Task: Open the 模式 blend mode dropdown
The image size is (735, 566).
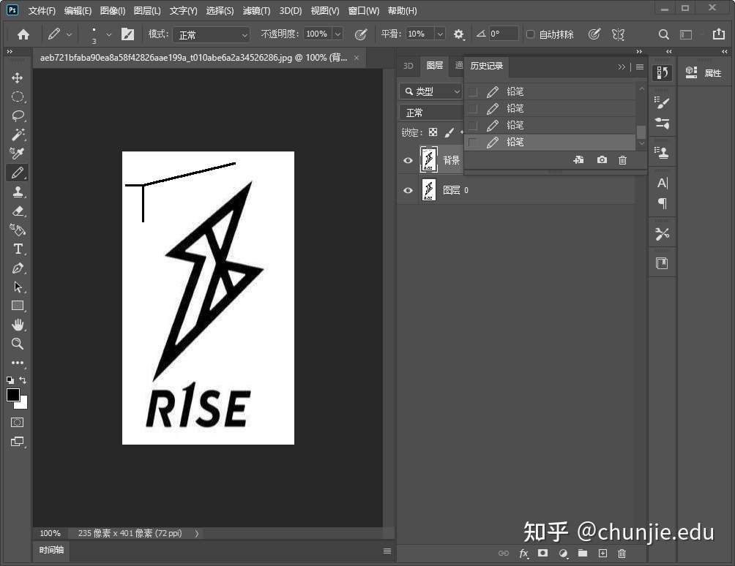Action: [x=211, y=34]
